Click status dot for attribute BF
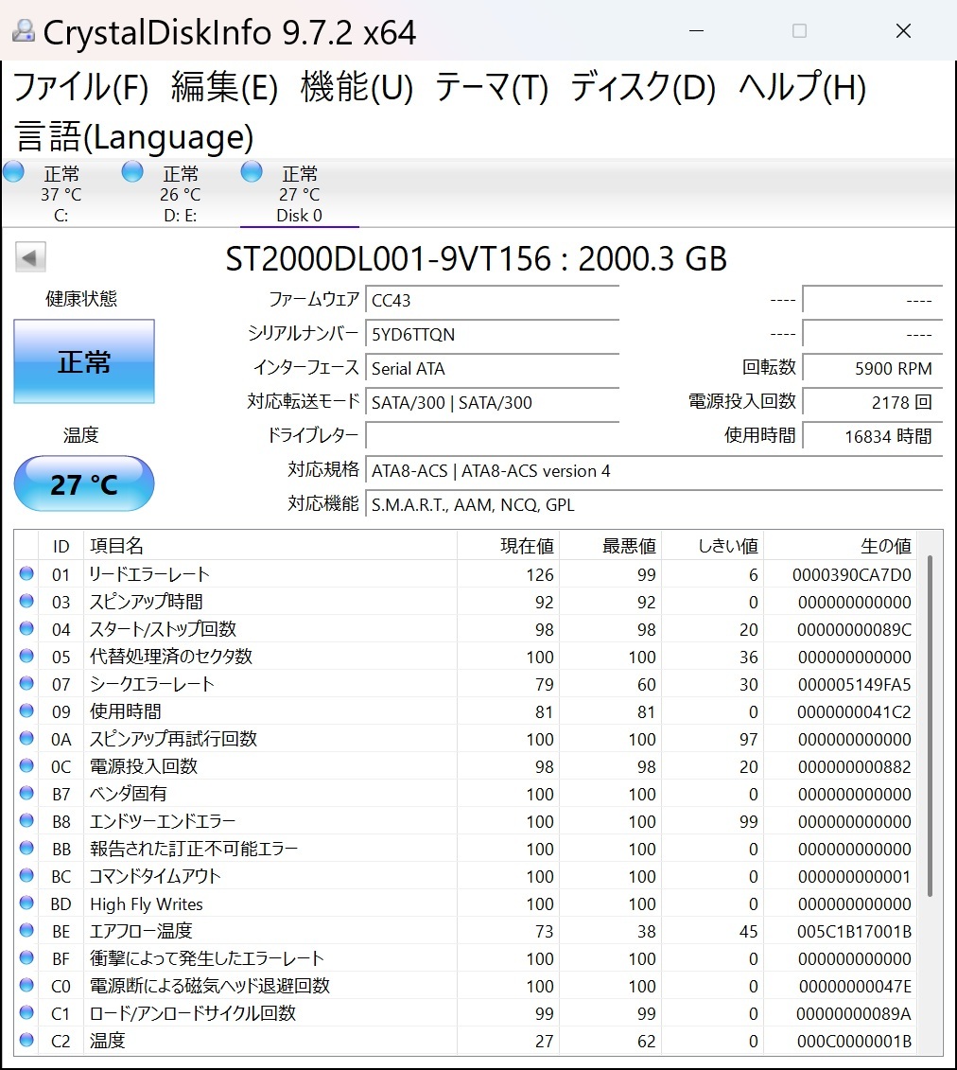The height and width of the screenshot is (1070, 957). point(26,957)
